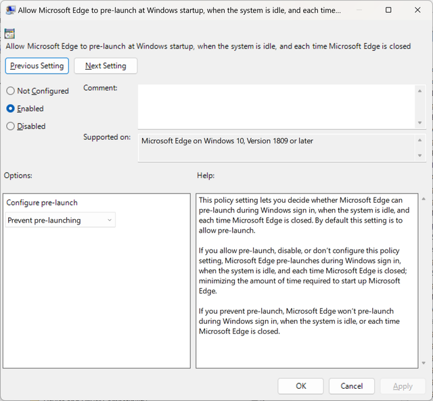Click the Supported on scroll down arrow

click(419, 156)
